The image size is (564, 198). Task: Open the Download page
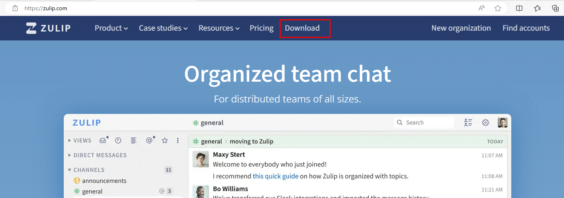302,28
